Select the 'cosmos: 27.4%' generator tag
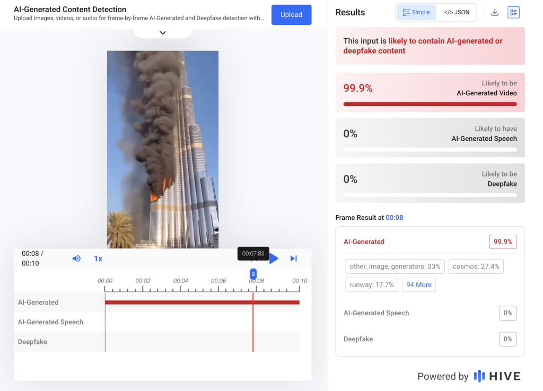The height and width of the screenshot is (391, 543). coord(476,266)
